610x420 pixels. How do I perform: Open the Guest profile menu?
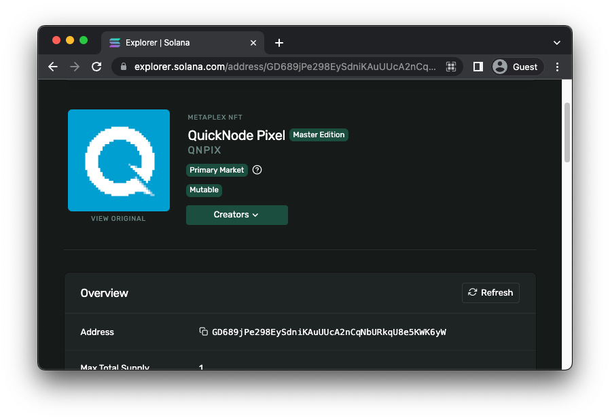[517, 67]
